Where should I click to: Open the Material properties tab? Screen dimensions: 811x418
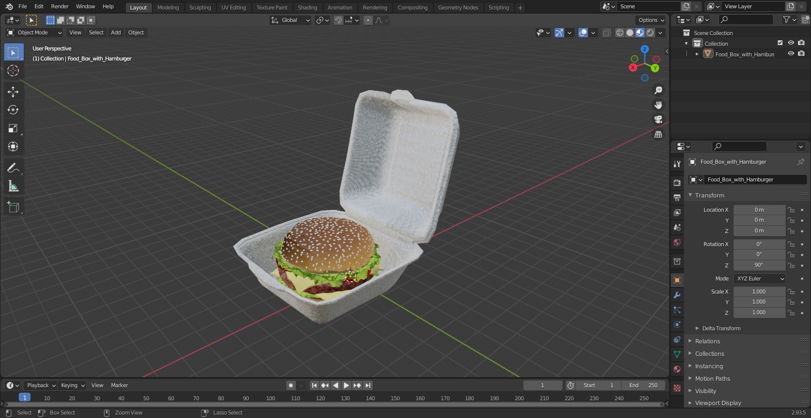coord(677,369)
